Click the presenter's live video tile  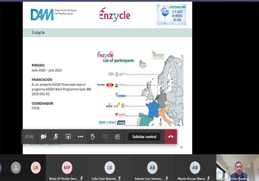pos(237,168)
